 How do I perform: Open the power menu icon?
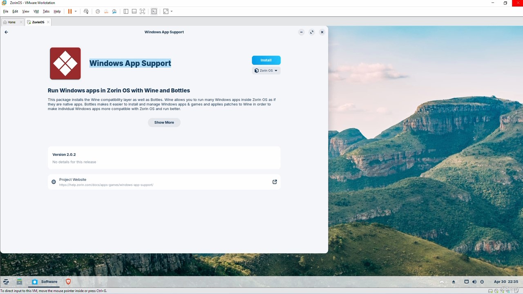click(x=482, y=282)
